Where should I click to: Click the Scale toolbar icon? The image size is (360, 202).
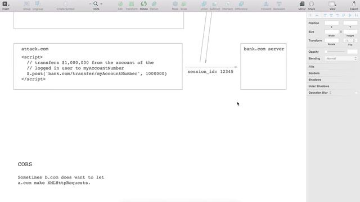tap(184, 4)
